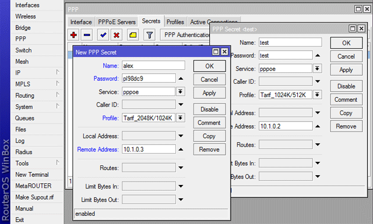The height and width of the screenshot is (224, 373).
Task: Switch to the PPPoE Servers tab
Action: tap(117, 22)
